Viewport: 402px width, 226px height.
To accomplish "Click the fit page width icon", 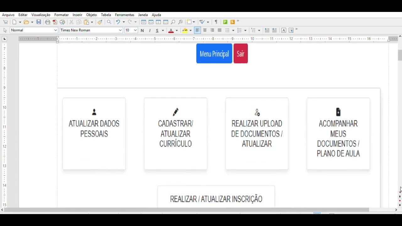I will pos(151,22).
